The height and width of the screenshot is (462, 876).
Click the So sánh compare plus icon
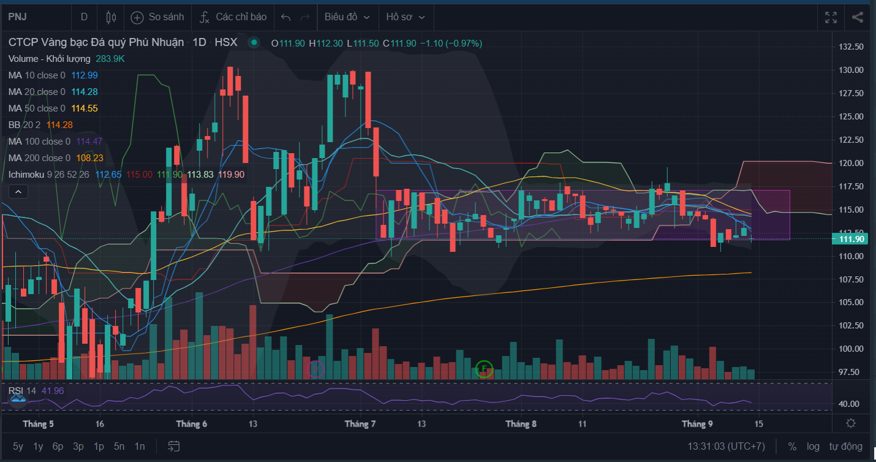pos(137,17)
